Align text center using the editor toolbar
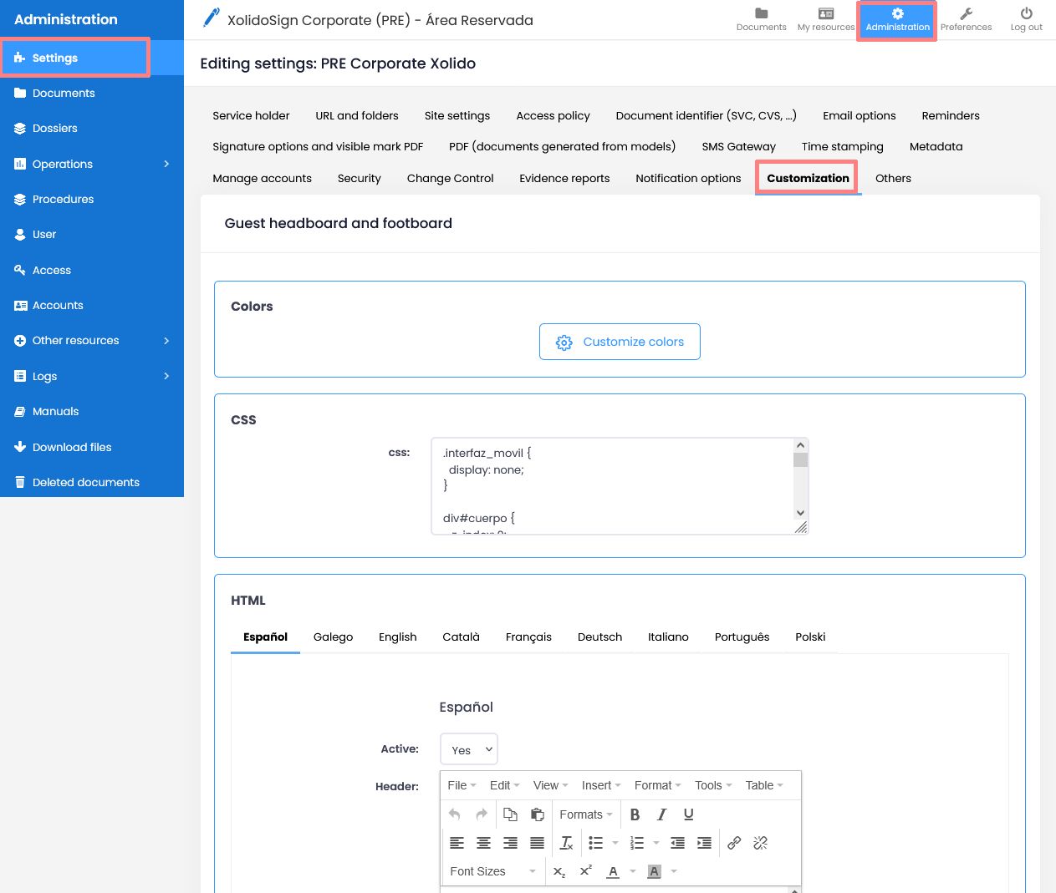The image size is (1056, 893). pyautogui.click(x=483, y=843)
